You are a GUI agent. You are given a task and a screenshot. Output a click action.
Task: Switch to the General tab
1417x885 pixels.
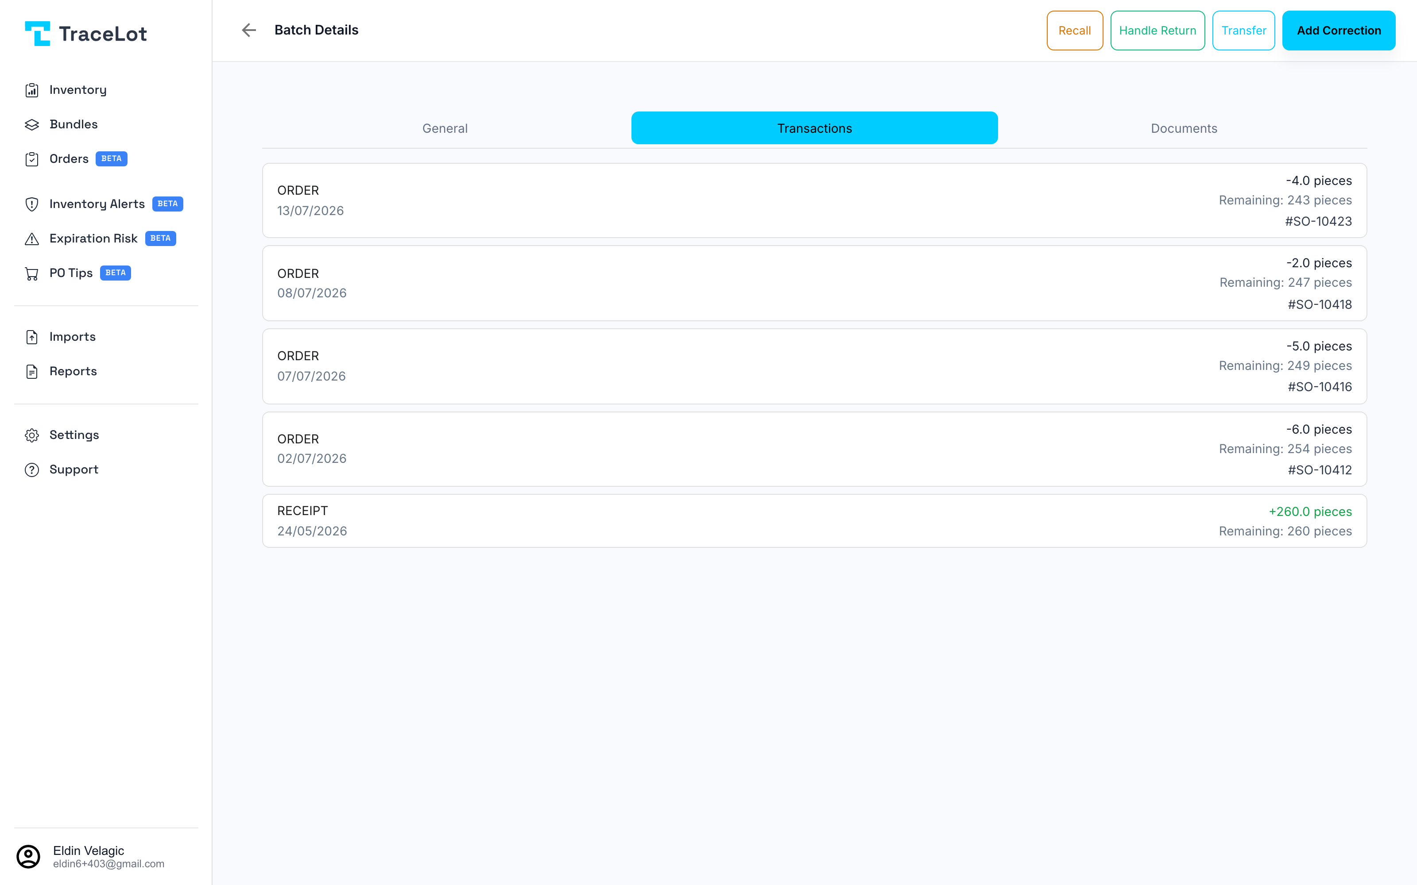[x=445, y=128]
